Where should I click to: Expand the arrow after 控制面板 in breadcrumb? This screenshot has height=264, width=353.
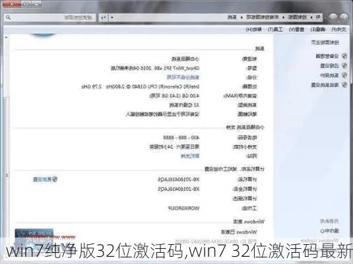tap(283, 17)
